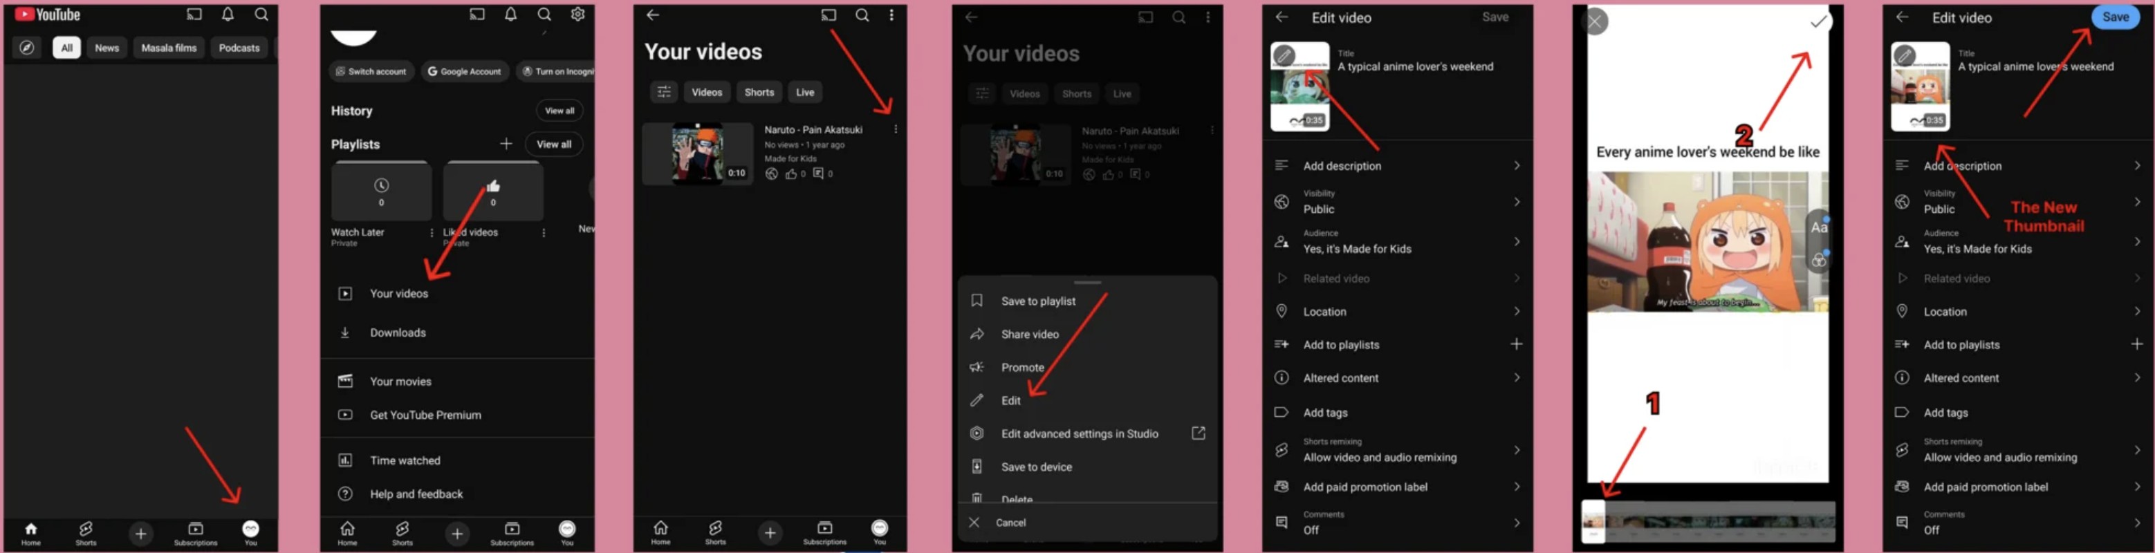Open three-dot menu beside Watch Later

coord(432,232)
